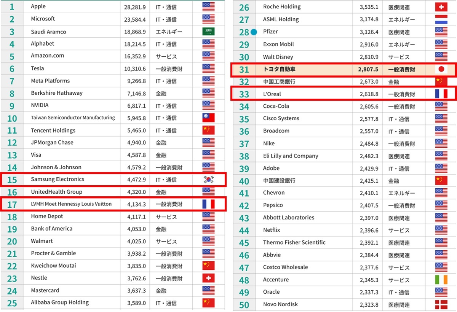Click the 中国工商銀行 company name
This screenshot has width=457, height=312.
(x=279, y=81)
